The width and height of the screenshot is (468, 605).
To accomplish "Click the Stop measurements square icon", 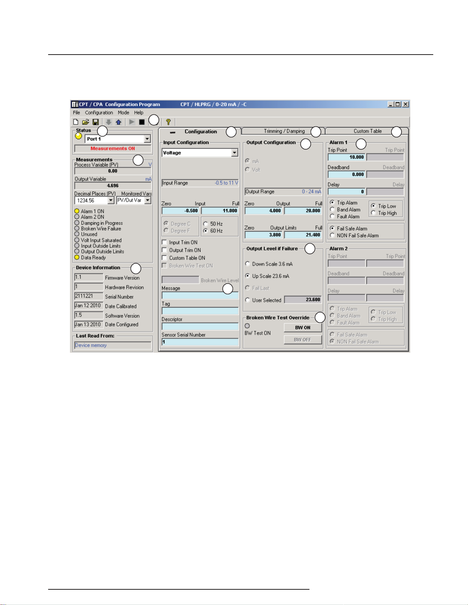I will pos(142,122).
